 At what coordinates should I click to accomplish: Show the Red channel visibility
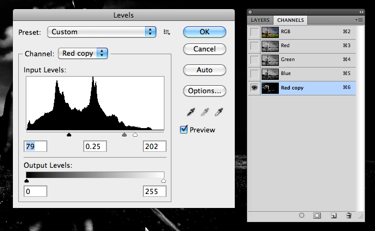click(x=254, y=46)
